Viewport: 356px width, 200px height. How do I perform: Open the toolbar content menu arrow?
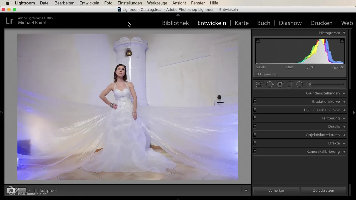point(246,191)
